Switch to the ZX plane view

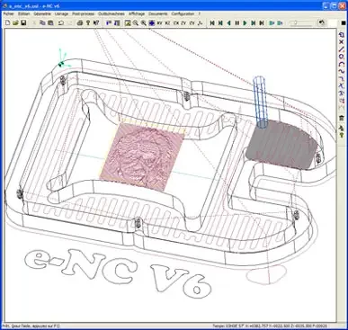[176, 22]
